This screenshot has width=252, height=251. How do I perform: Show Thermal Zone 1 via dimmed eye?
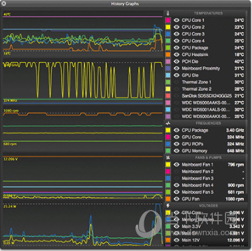[x=176, y=82]
